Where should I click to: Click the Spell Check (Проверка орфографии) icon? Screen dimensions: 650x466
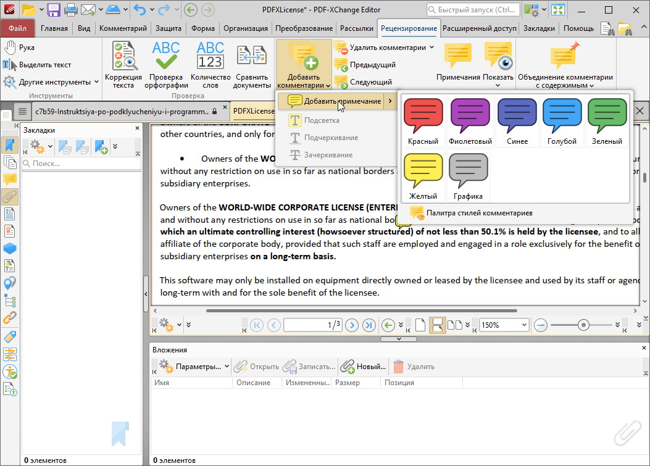[x=165, y=64]
